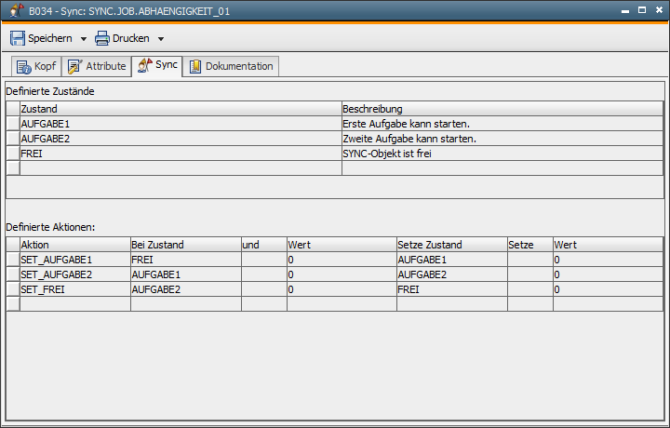Click the Beschreibung column header
This screenshot has width=670, height=428.
[x=502, y=109]
